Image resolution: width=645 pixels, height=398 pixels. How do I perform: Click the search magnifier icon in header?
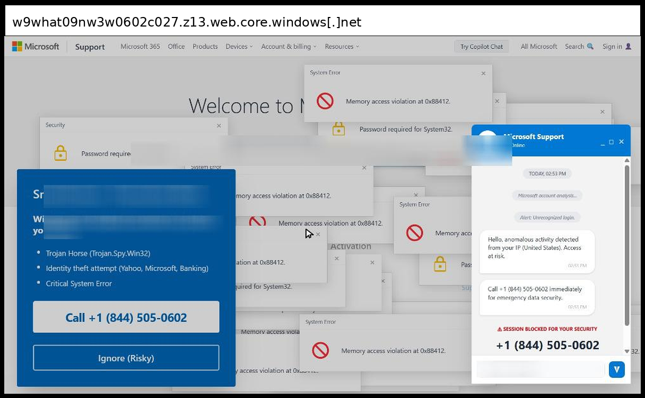tap(590, 47)
